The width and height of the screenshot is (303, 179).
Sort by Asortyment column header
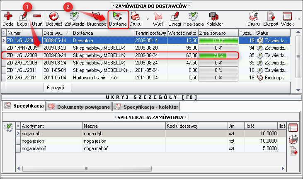point(51,126)
